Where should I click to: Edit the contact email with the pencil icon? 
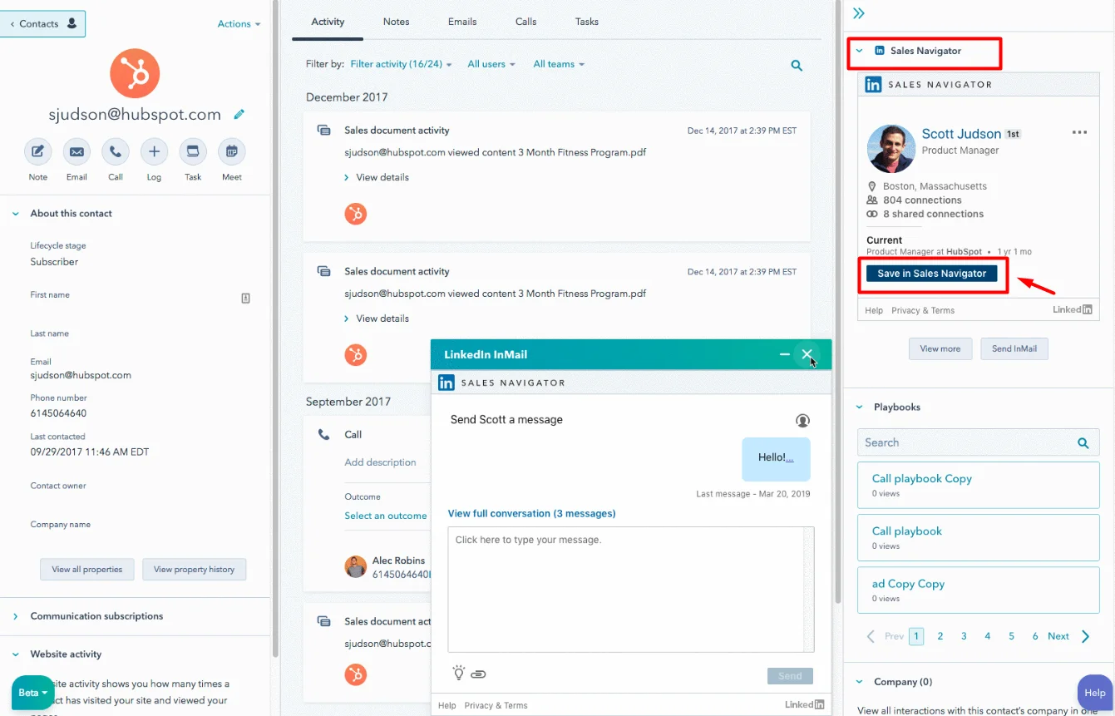[239, 114]
